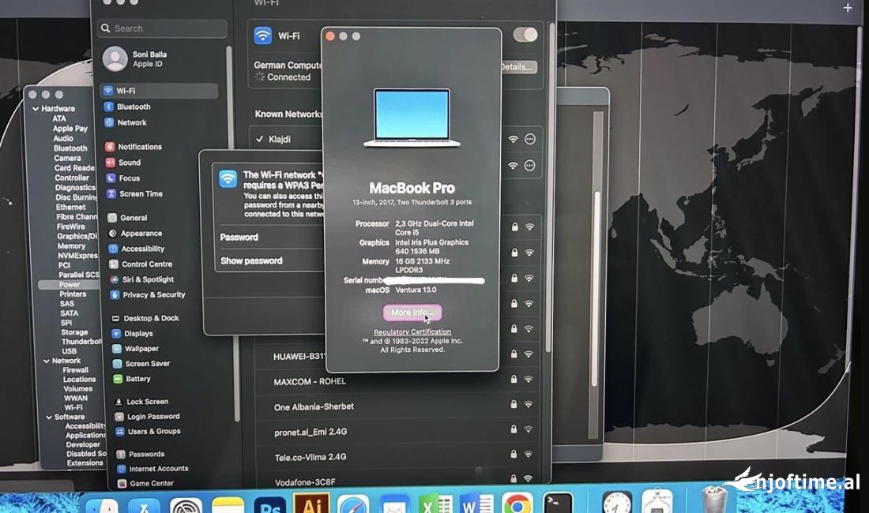
Task: Select the Klajdi known network
Action: click(x=395, y=139)
